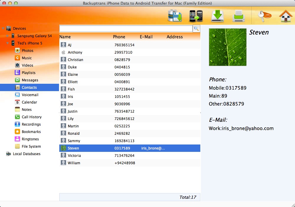Select contact AJ
Image resolution: width=295 pixels, height=207 pixels.
click(x=130, y=45)
